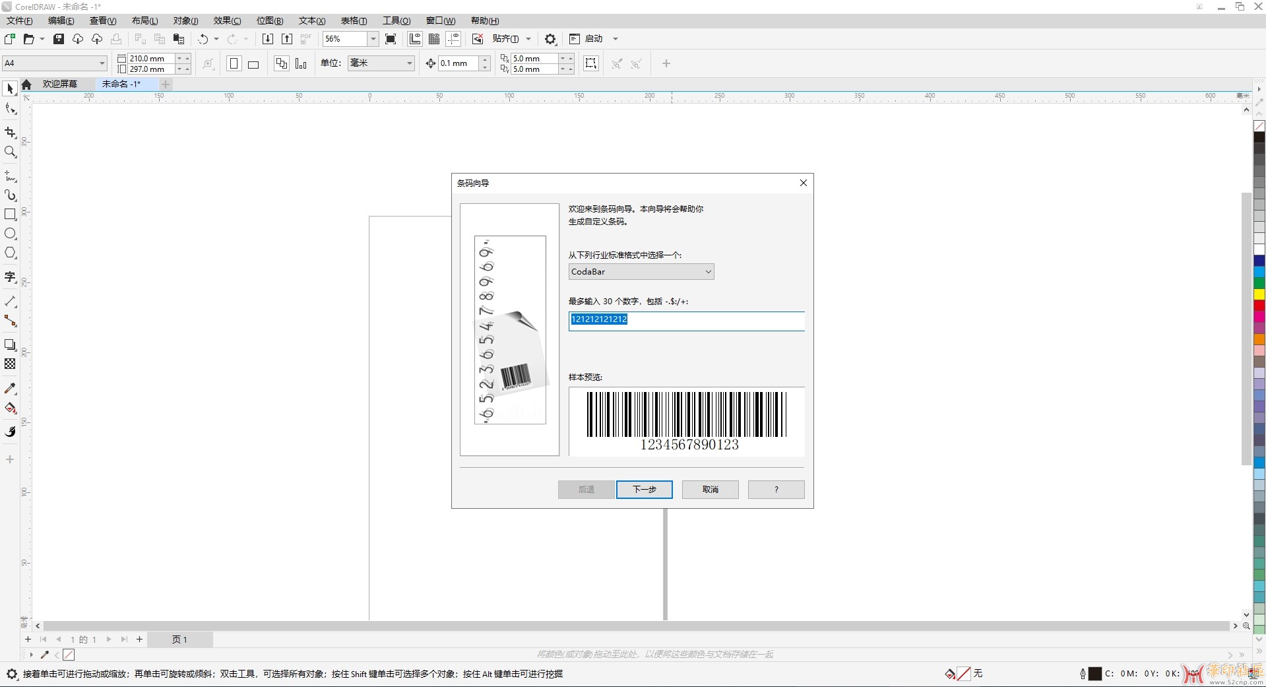
Task: Click 下一步 in barcode wizard
Action: point(645,490)
